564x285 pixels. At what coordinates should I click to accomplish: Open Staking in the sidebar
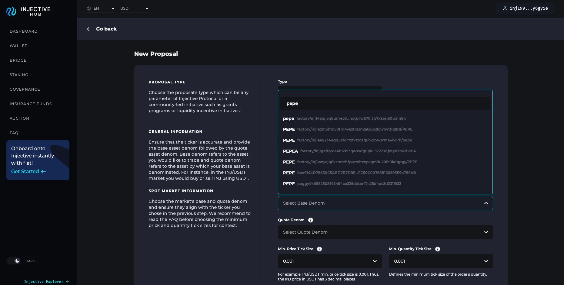19,75
